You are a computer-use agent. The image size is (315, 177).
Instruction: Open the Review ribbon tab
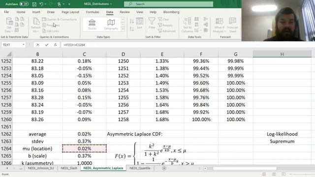(125, 12)
